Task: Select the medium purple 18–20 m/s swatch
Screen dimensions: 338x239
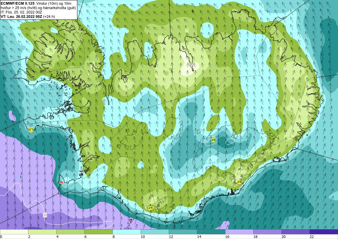Action: (267, 232)
